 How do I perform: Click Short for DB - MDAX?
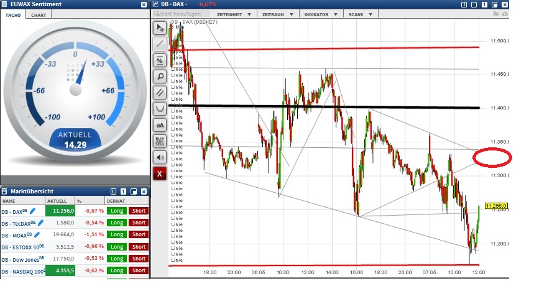point(139,234)
